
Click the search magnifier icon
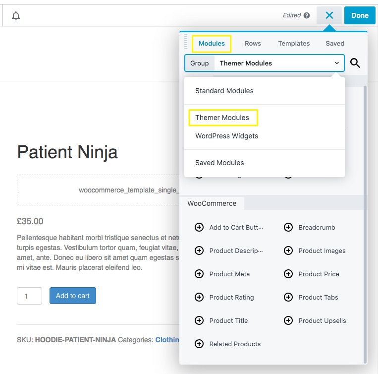355,63
